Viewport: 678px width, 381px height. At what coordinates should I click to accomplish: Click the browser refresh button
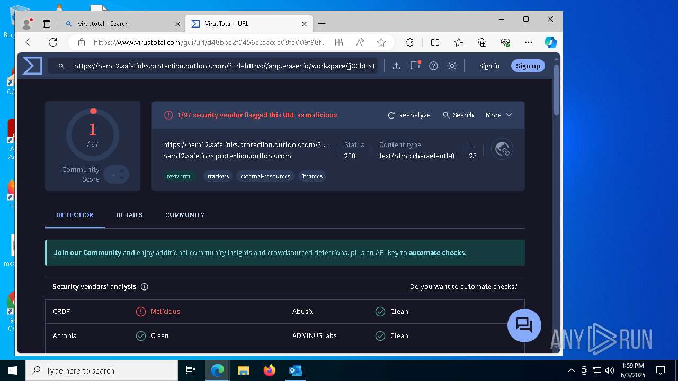(53, 42)
